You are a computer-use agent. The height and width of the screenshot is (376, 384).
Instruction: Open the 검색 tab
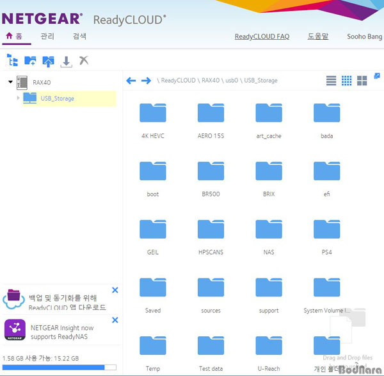(x=79, y=37)
